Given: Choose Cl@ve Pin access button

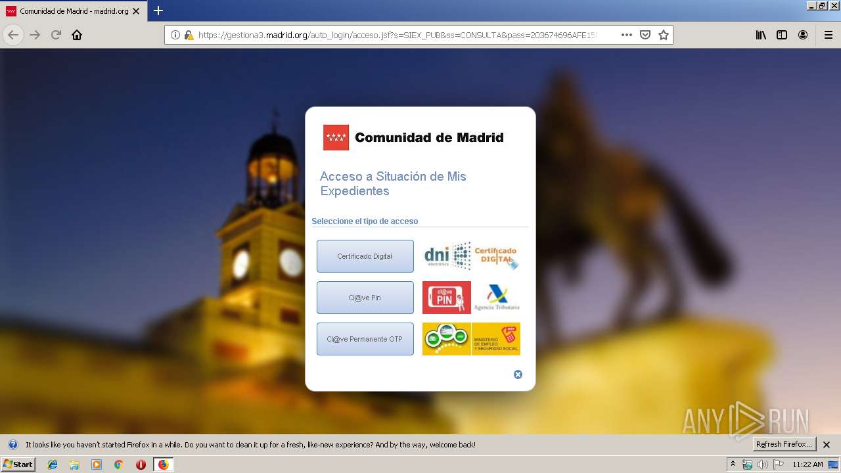Looking at the screenshot, I should tap(365, 298).
